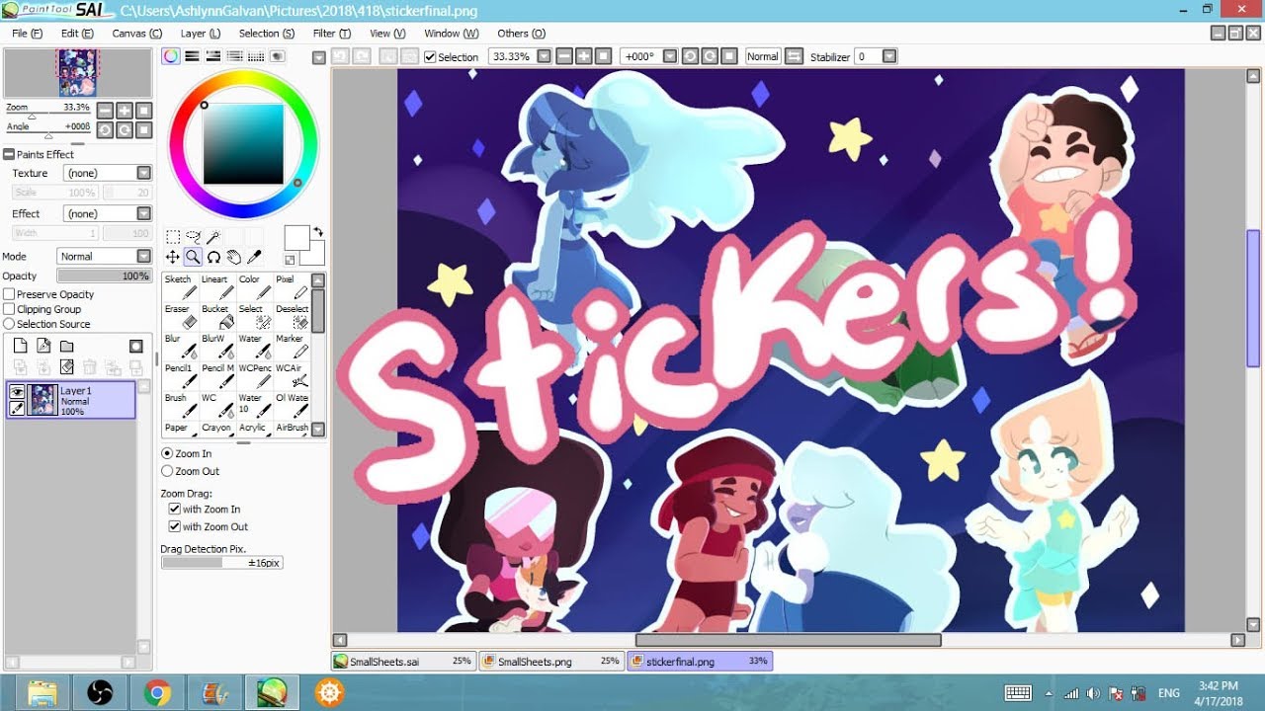The width and height of the screenshot is (1265, 711).
Task: Toggle the Selection checkbox
Action: 430,56
